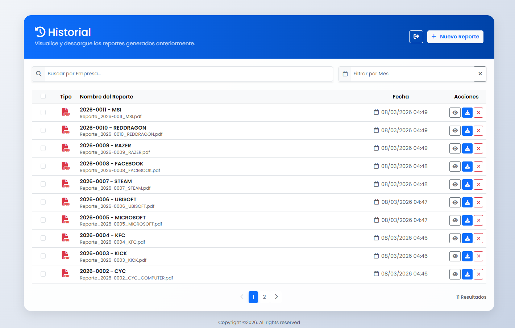This screenshot has width=515, height=328.
Task: Download the 2026-0006 UBISOFT report
Action: 467,202
